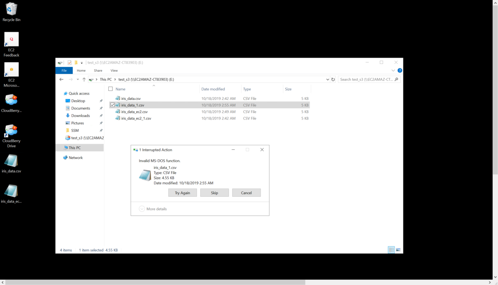
Task: Click the drive icon in Explorer title bar
Action: pos(60,63)
